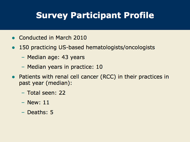The image size is (190, 142).
Task: Click the bullet before 'Patients with renal cell cancer'
Action: tap(13, 77)
